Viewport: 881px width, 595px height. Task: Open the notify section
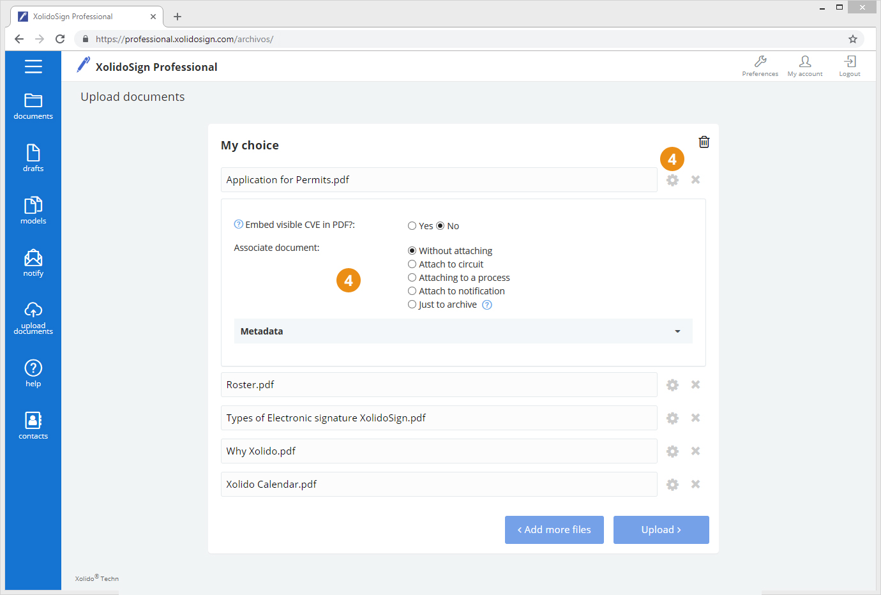(33, 263)
